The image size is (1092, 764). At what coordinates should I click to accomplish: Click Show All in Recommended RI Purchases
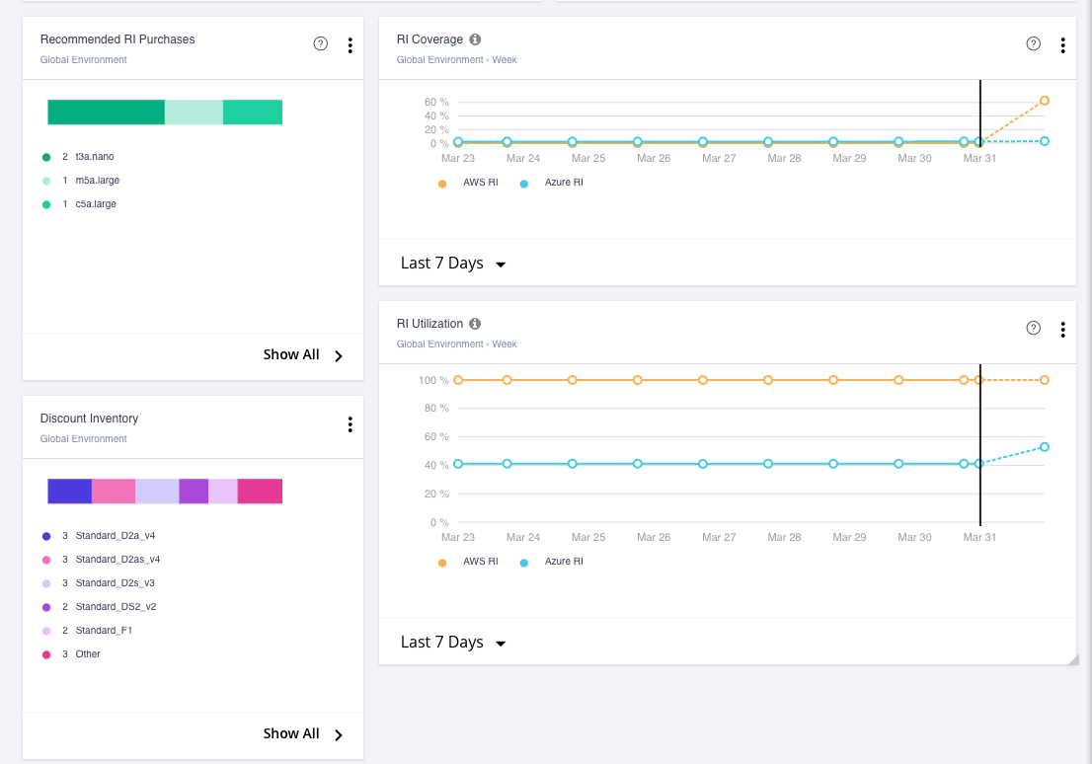click(x=302, y=355)
